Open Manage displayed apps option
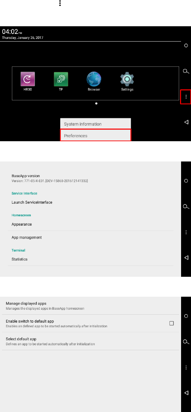The width and height of the screenshot is (191, 412). coord(90,306)
